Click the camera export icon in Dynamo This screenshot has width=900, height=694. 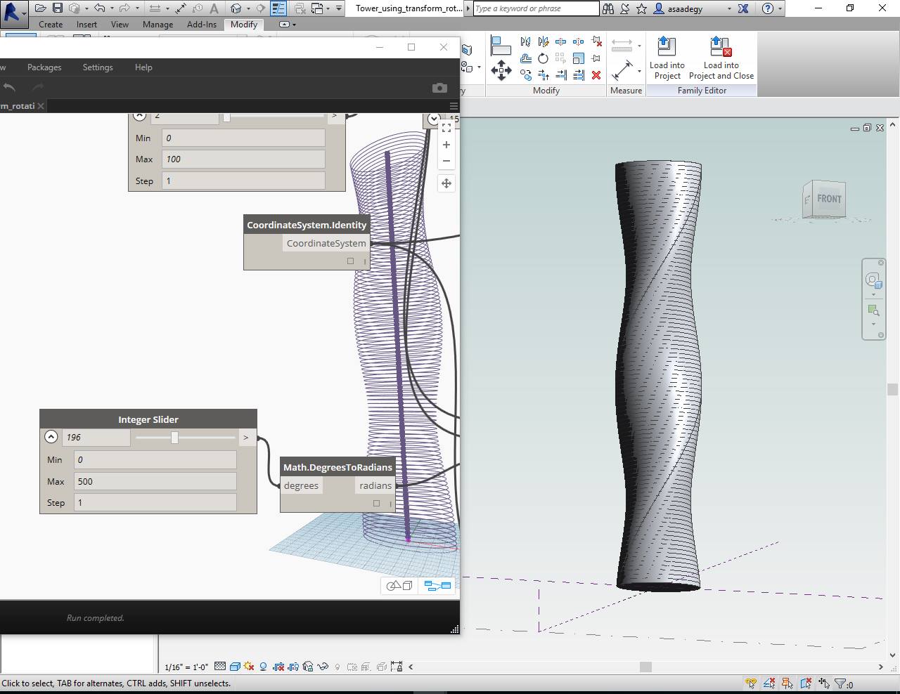[x=439, y=88]
